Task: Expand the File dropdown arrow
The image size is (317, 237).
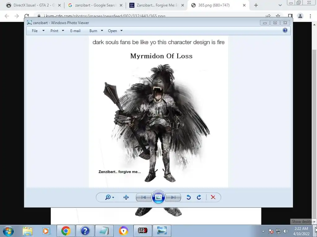Action: coord(43,31)
